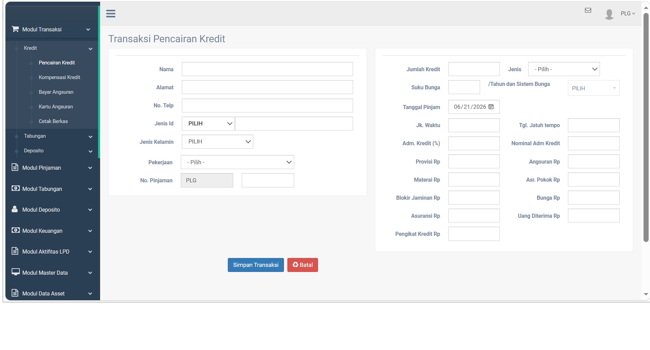Click the scrollbar up arrow

pos(646,8)
